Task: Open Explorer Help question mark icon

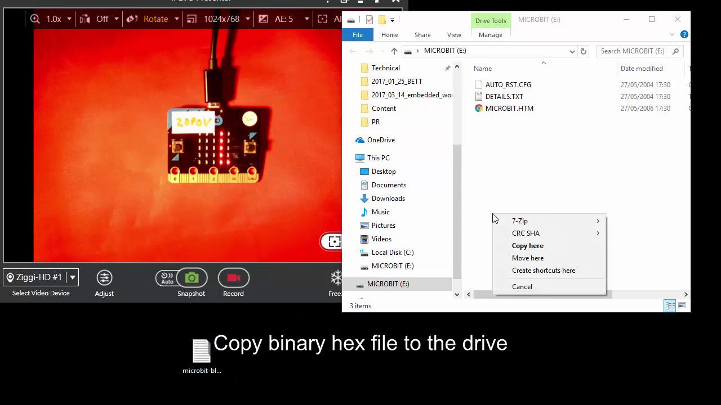Action: [x=684, y=35]
